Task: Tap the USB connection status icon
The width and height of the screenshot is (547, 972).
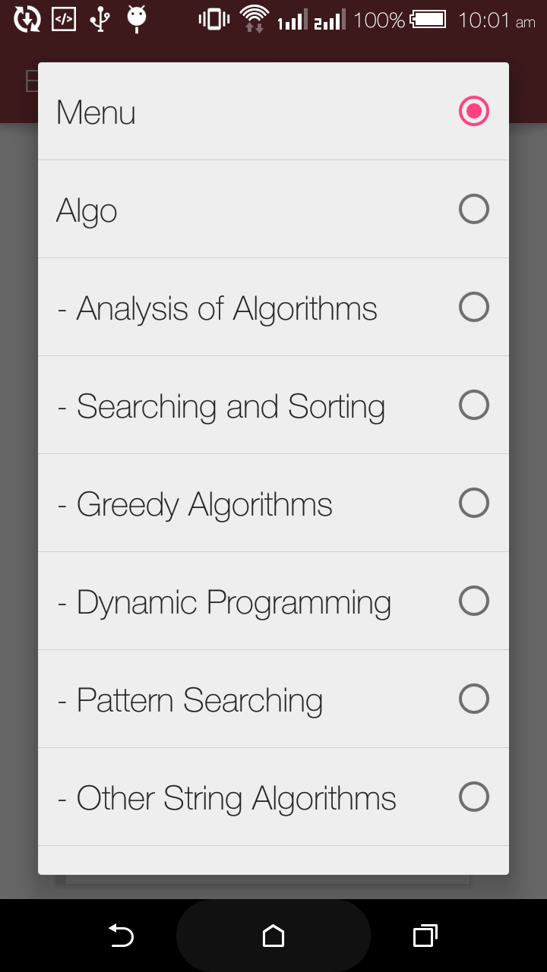Action: point(100,20)
